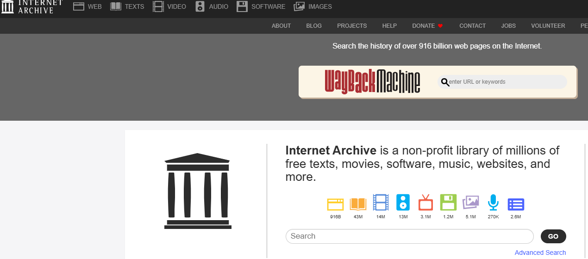Viewport: 588px width, 259px height.
Task: Click the Wayback Machine logo
Action: (372, 82)
